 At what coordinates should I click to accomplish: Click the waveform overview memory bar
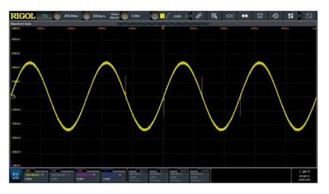coord(163,24)
